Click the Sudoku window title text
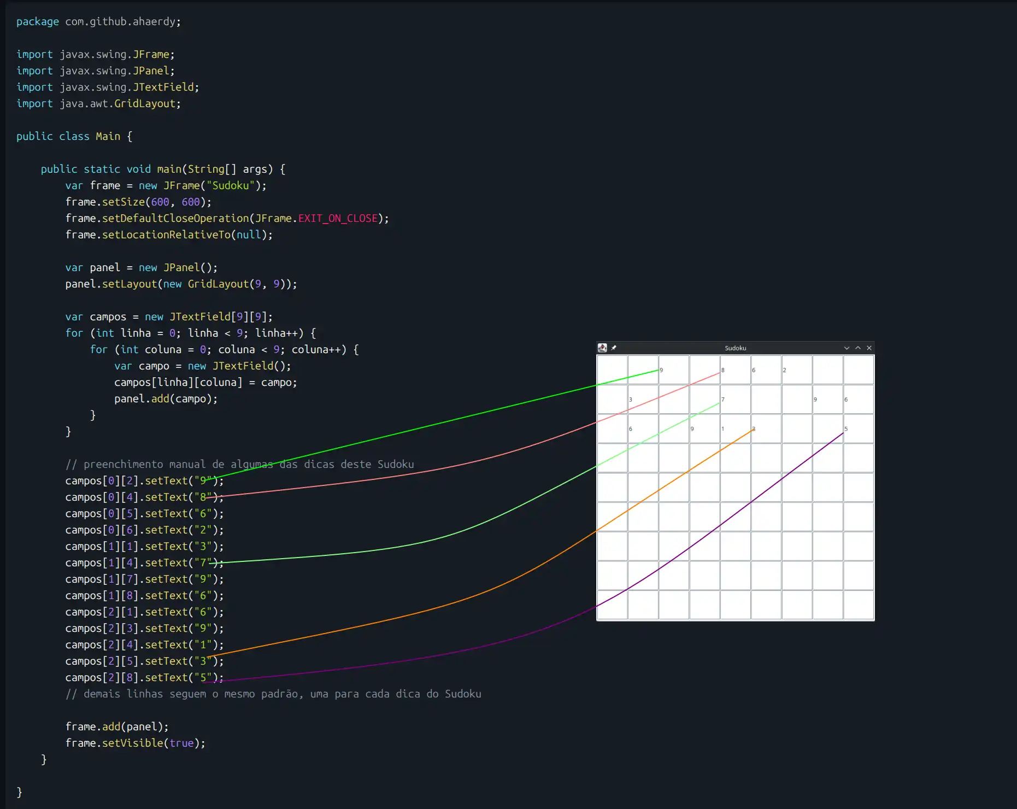The image size is (1017, 809). pyautogui.click(x=735, y=348)
